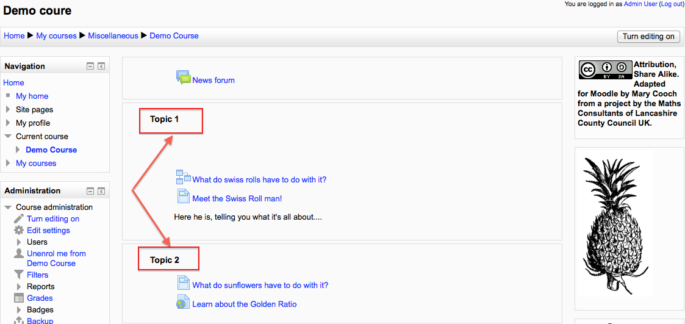The width and height of the screenshot is (685, 324).
Task: Expand the Site pages tree node
Action: tap(7, 109)
